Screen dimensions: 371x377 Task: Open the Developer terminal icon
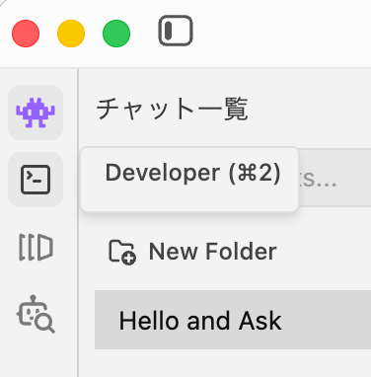tap(36, 180)
